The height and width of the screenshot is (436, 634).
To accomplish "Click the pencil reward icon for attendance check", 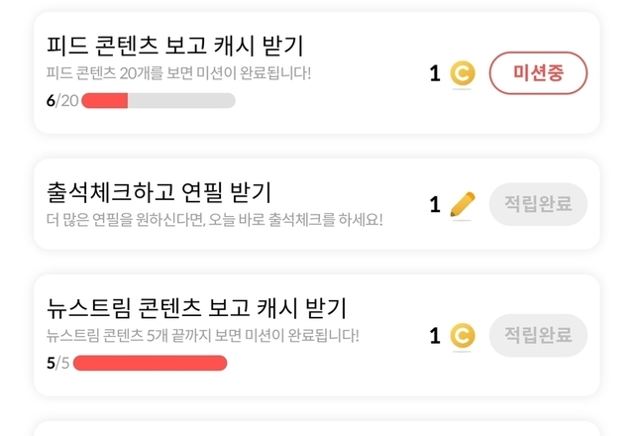I will pyautogui.click(x=462, y=205).
